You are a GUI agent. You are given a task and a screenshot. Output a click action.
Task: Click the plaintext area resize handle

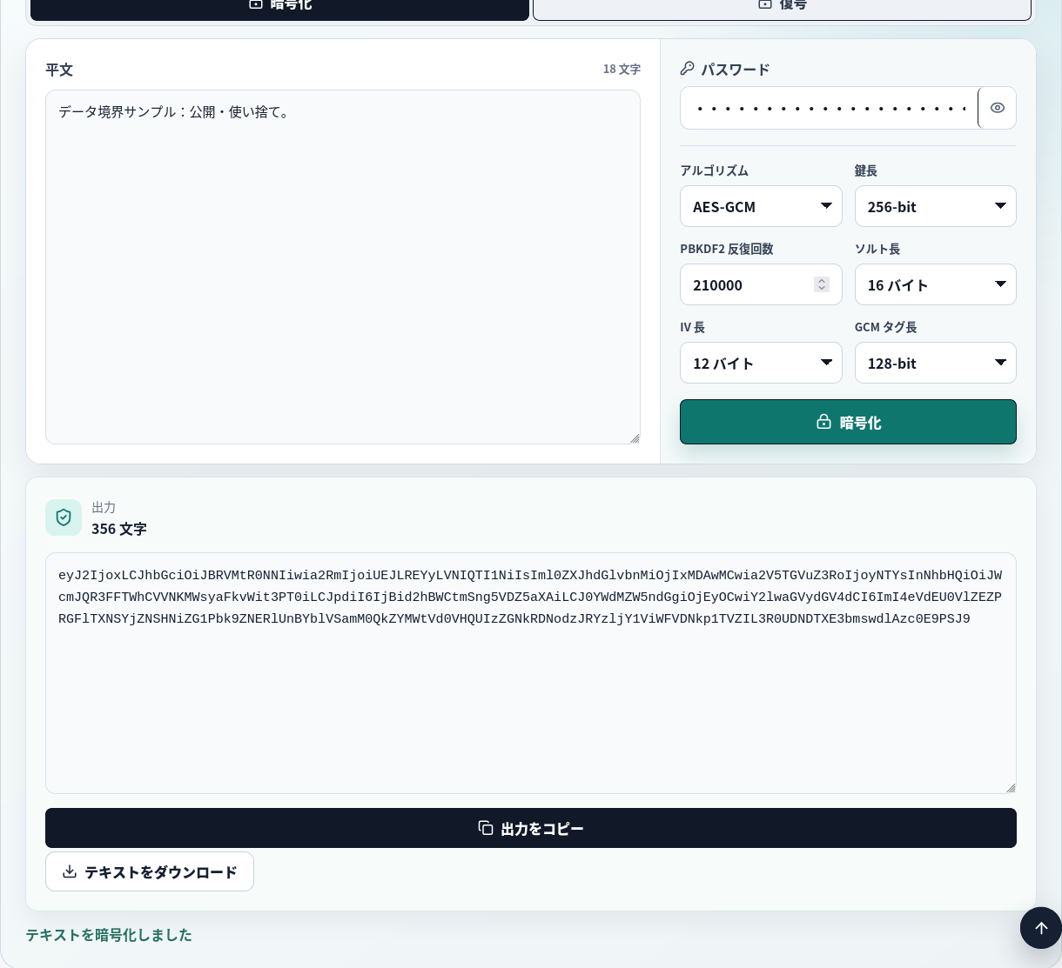[x=635, y=438]
